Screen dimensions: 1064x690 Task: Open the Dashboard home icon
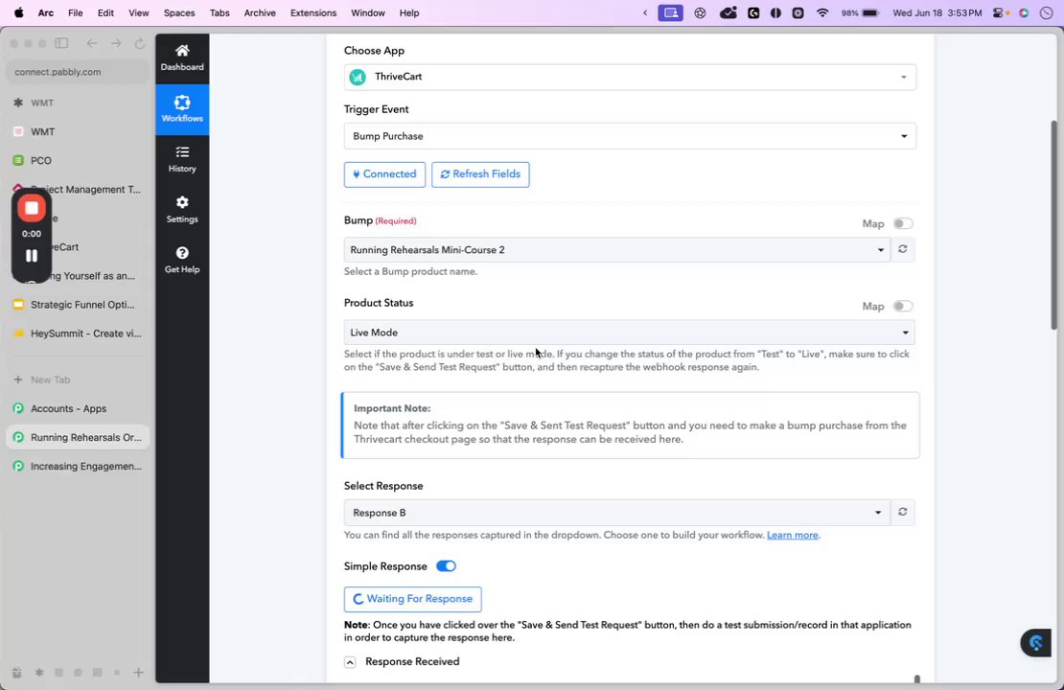click(182, 51)
